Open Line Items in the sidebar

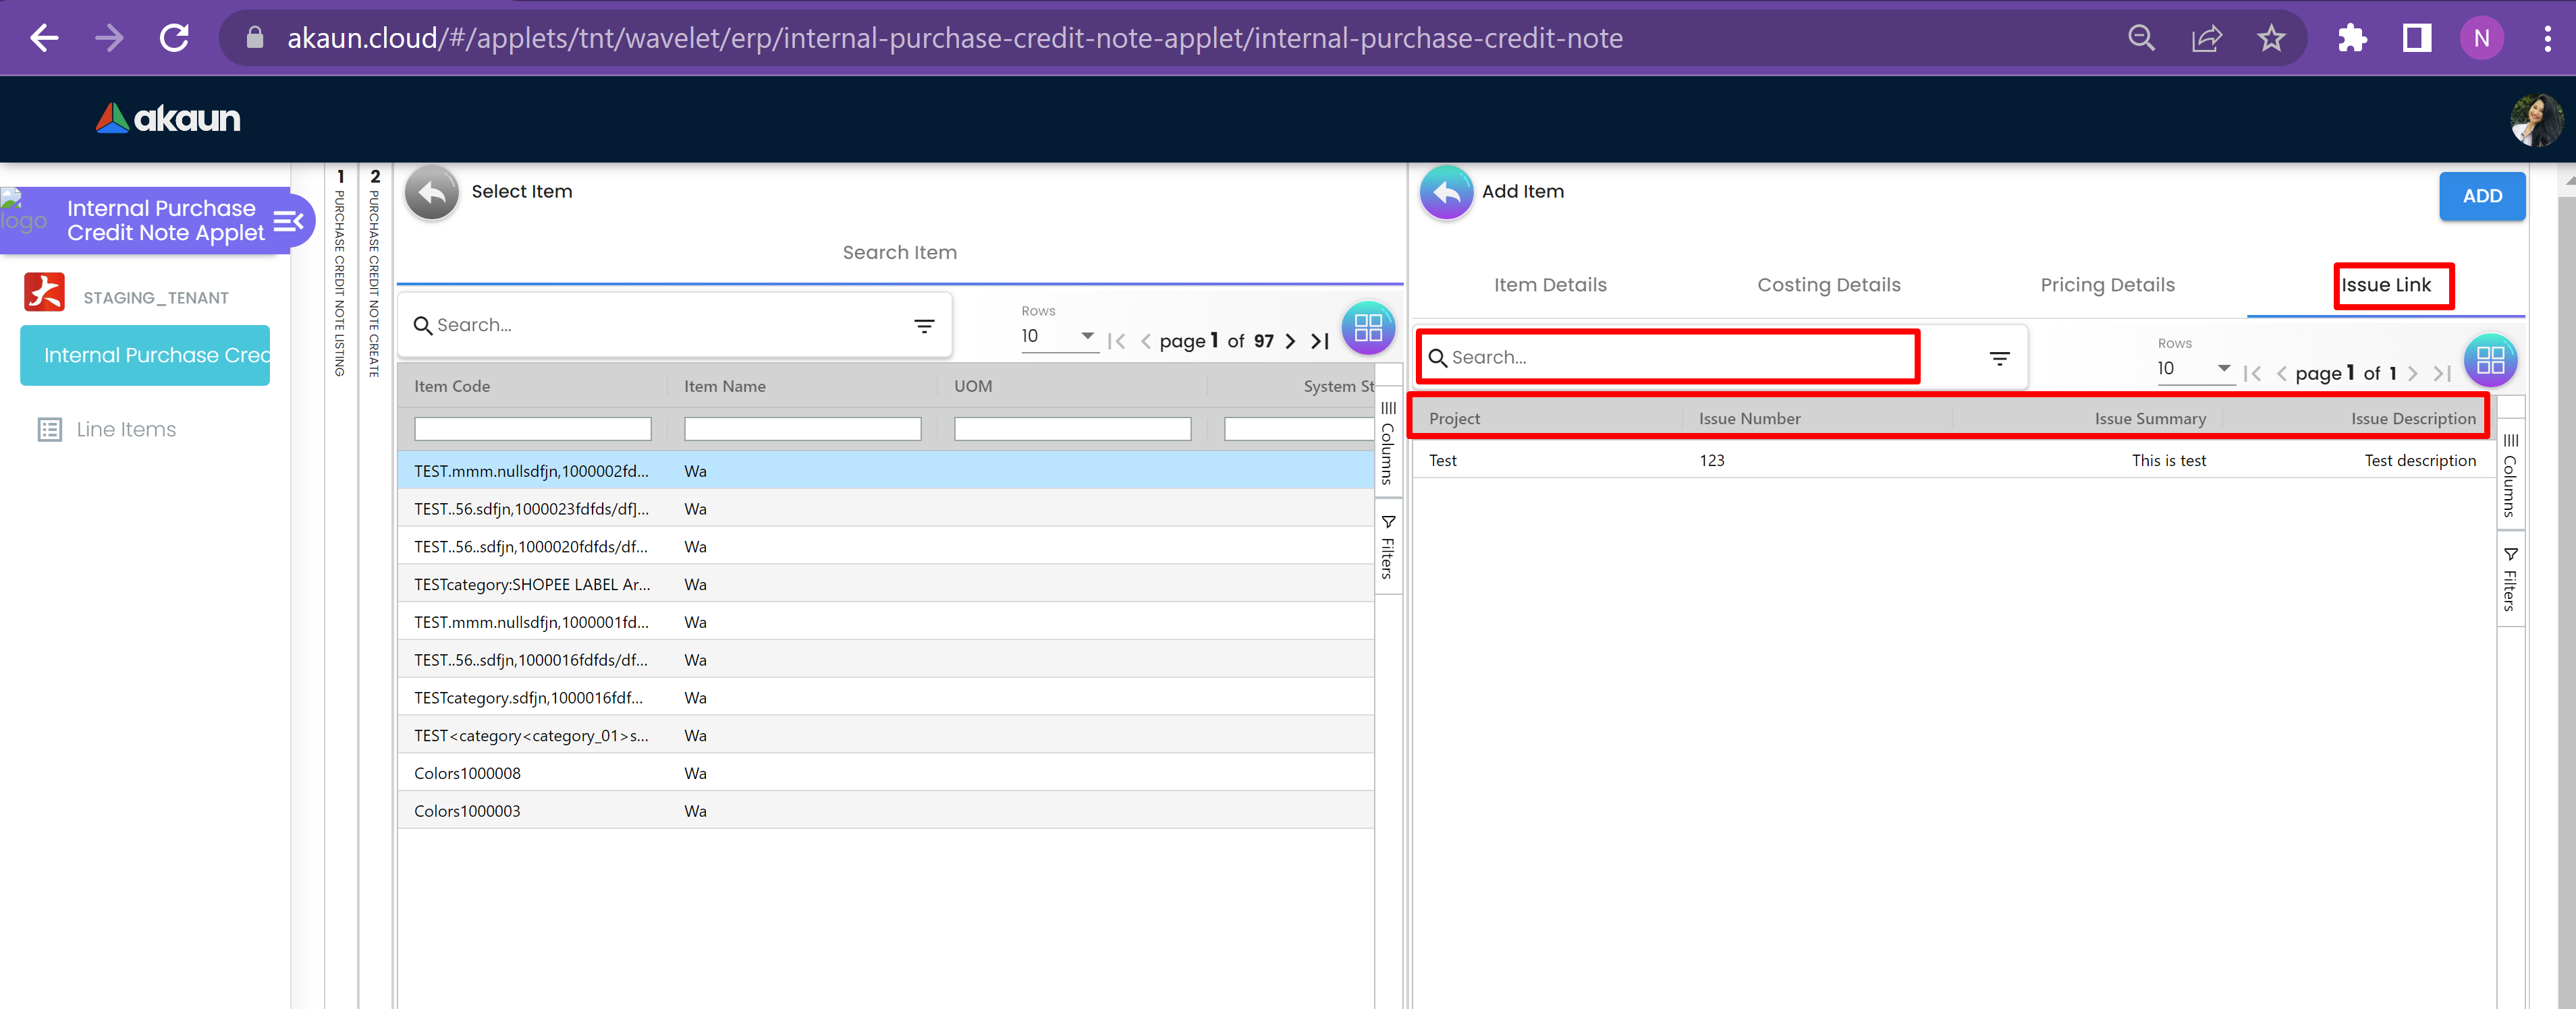point(126,430)
